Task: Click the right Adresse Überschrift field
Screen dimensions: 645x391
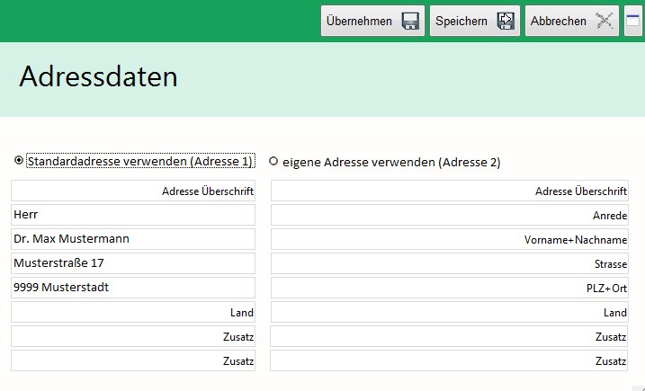Action: (x=449, y=191)
